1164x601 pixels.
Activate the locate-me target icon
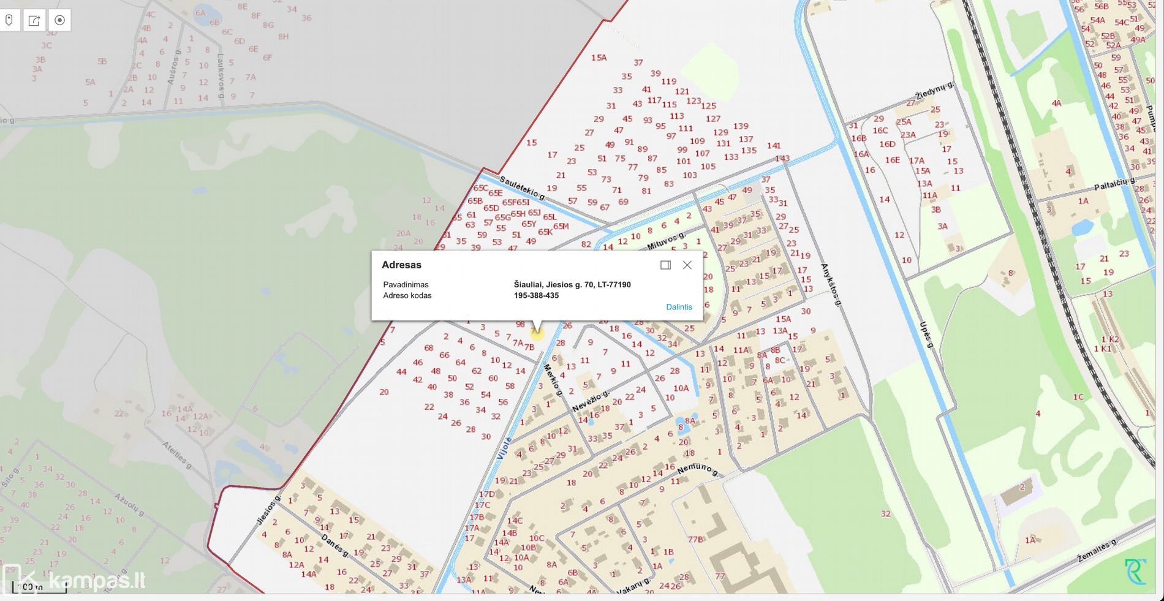tap(59, 20)
